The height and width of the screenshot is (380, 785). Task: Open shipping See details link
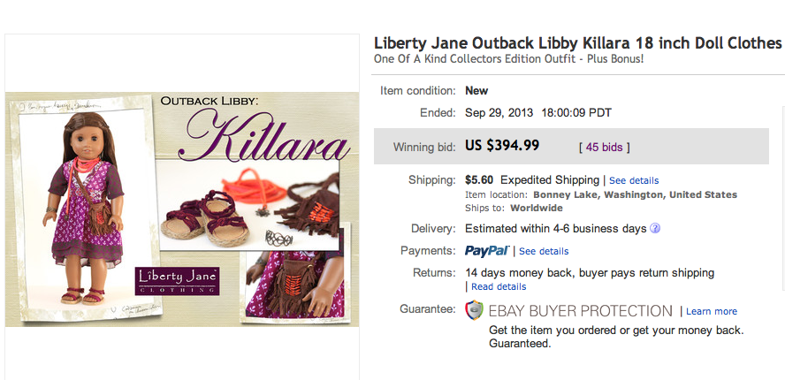[x=634, y=181]
